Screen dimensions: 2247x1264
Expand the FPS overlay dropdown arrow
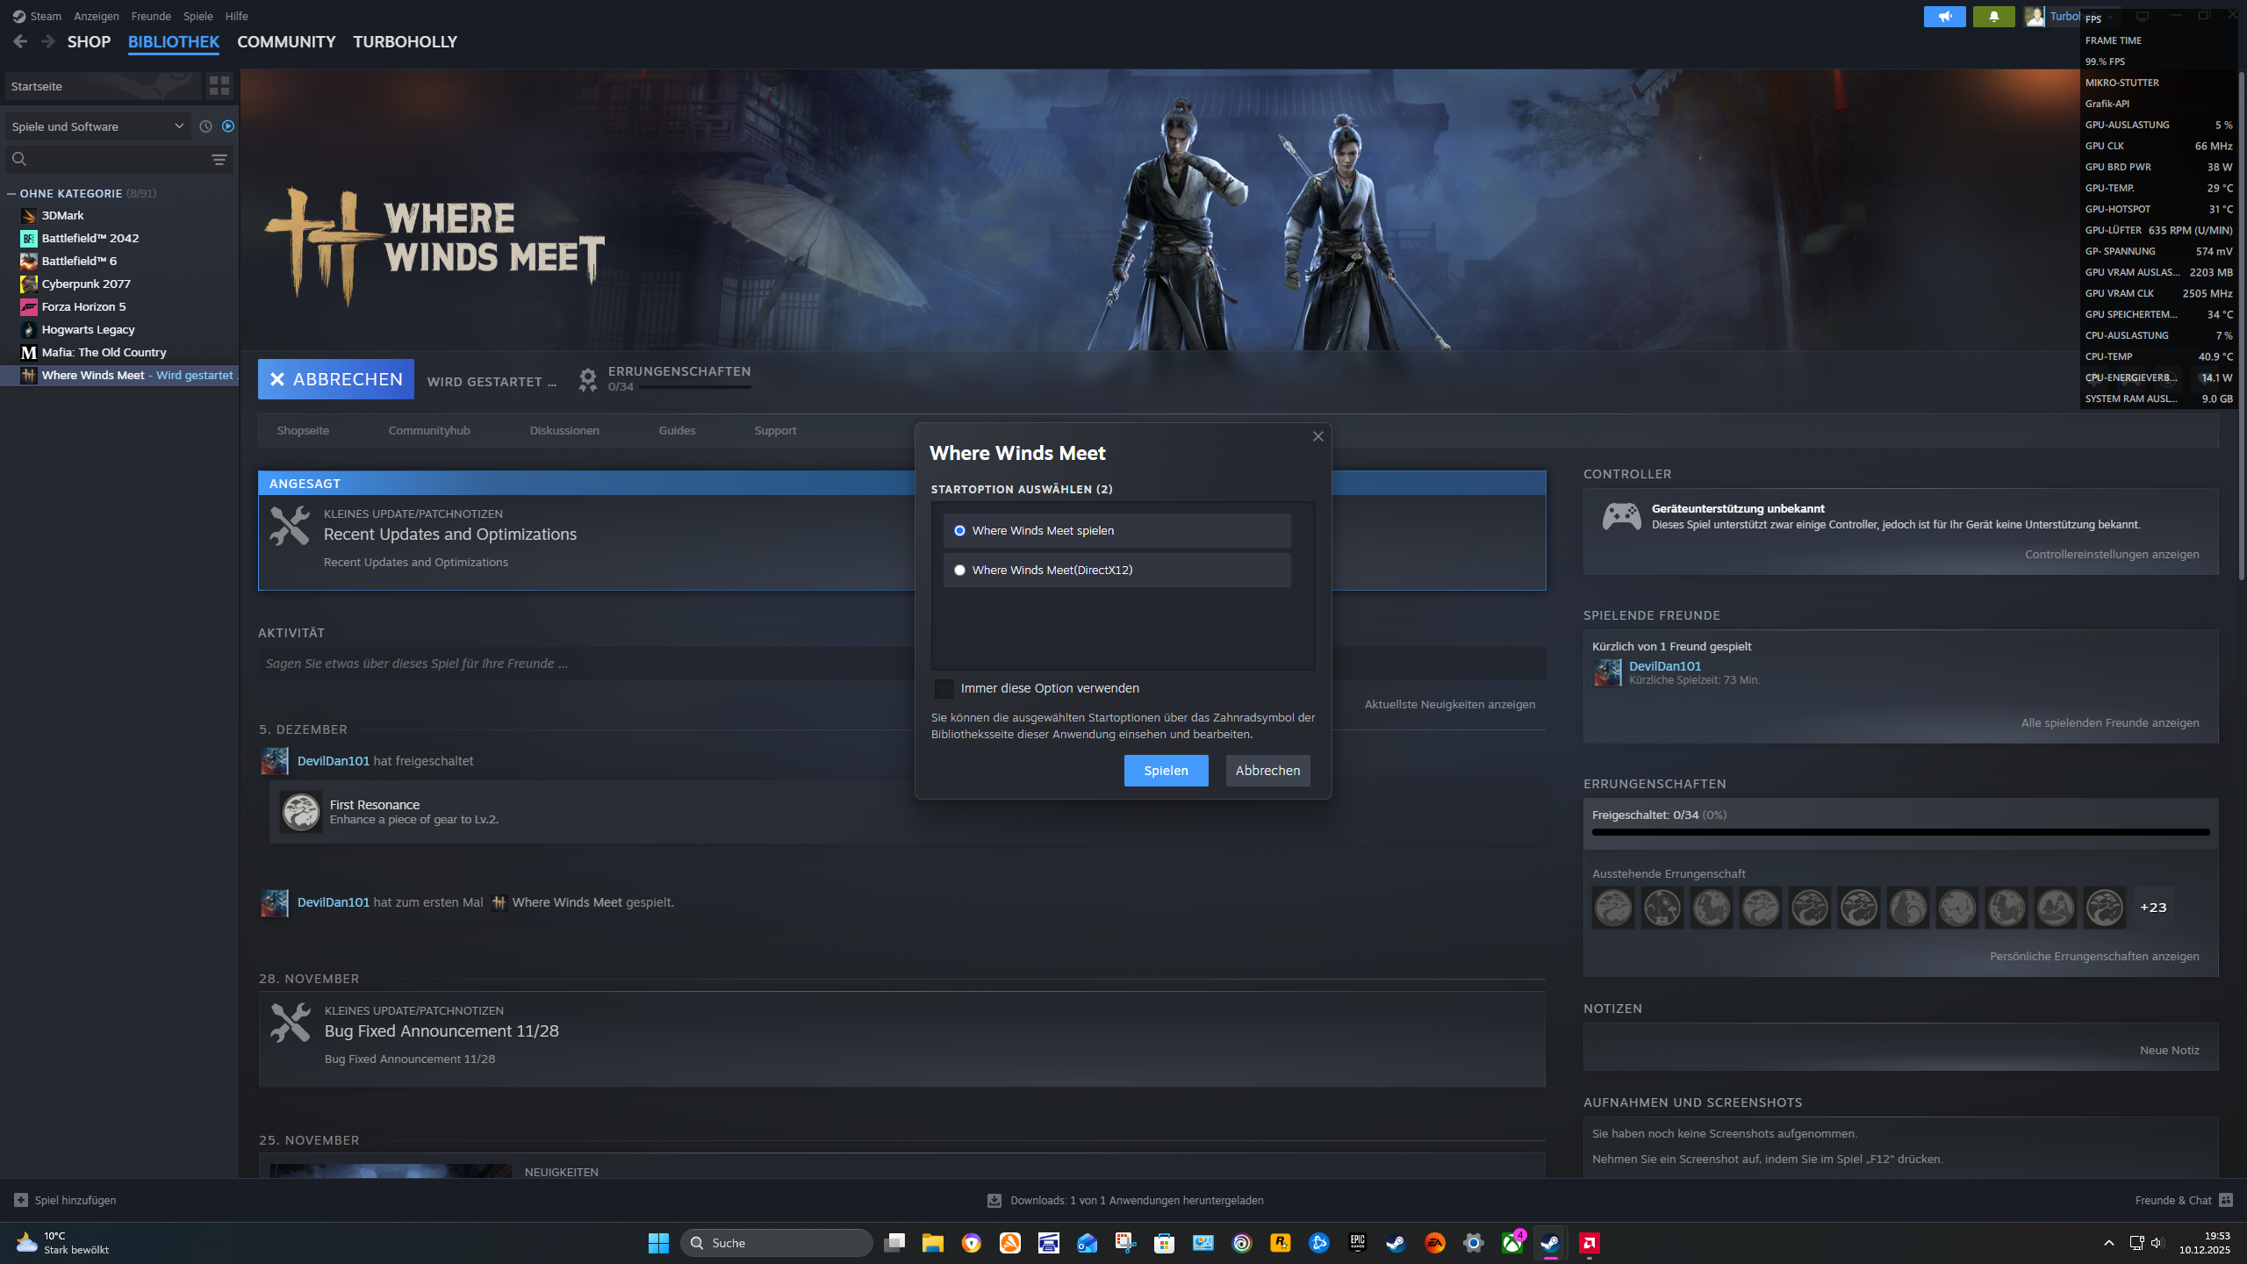(x=2110, y=18)
